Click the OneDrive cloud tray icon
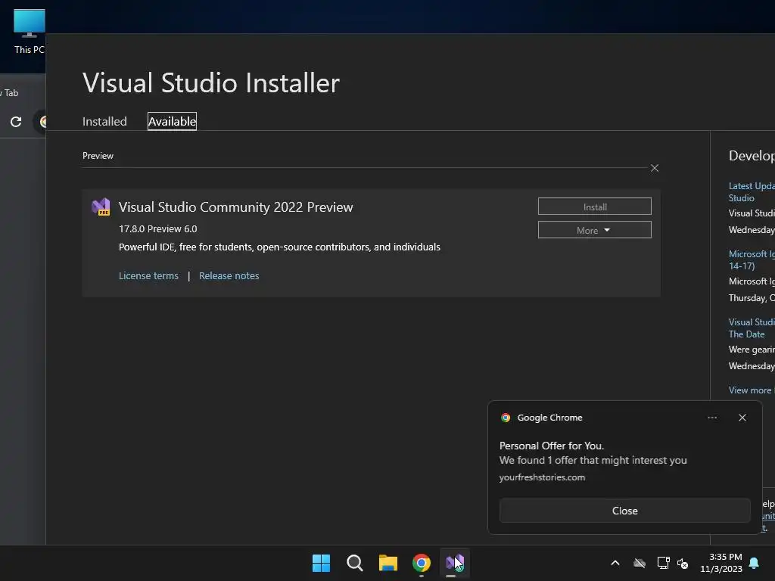This screenshot has width=775, height=581. pyautogui.click(x=640, y=563)
